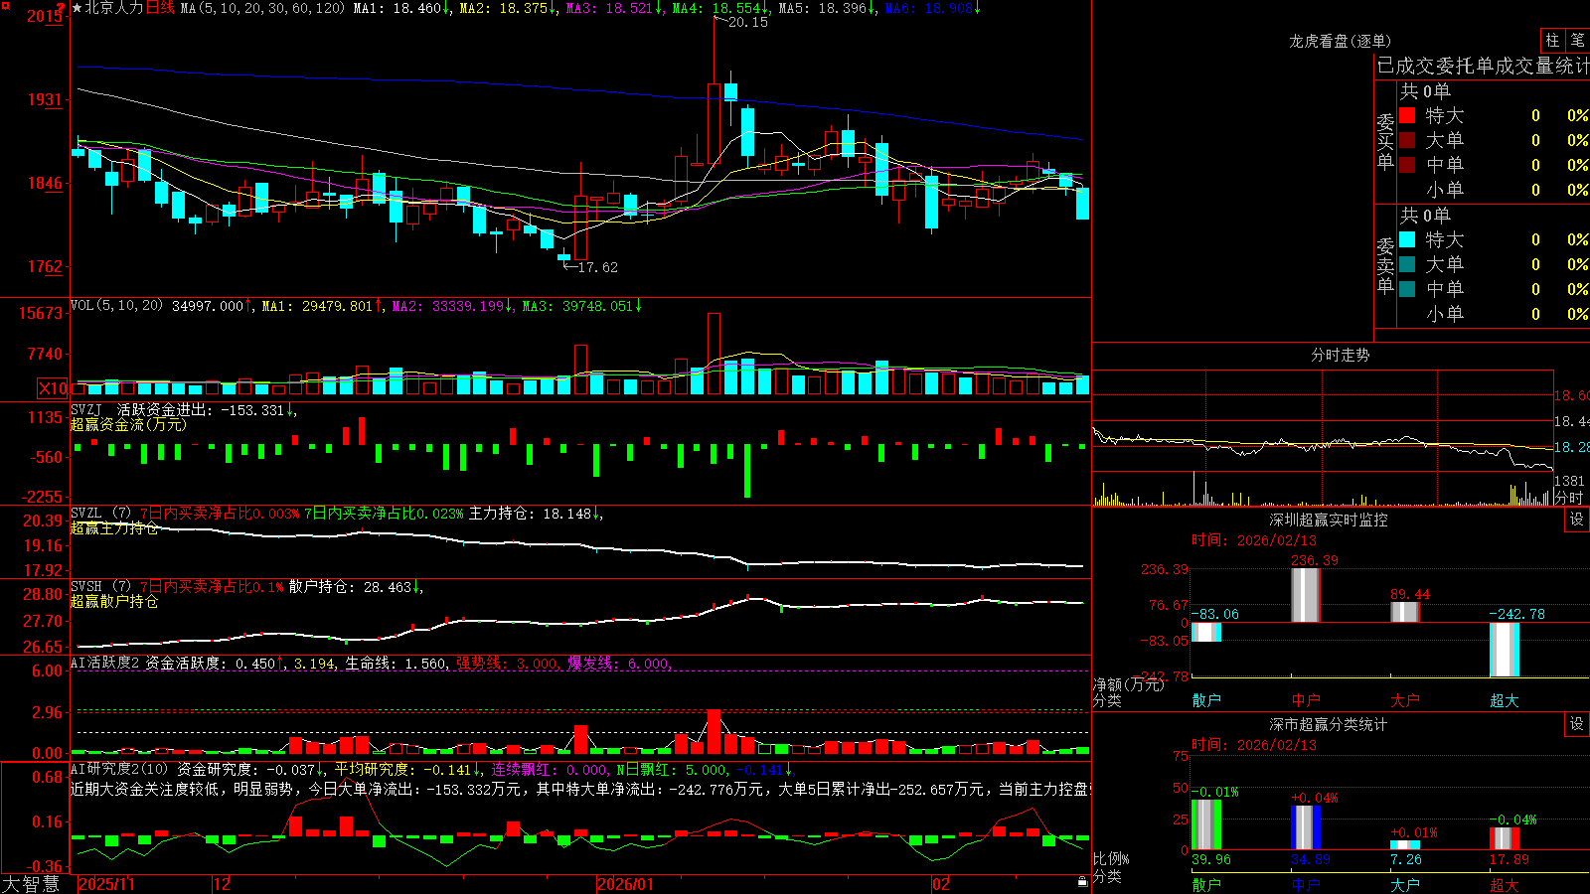Click the red 超大 17.89 classification bar

coord(1505,838)
